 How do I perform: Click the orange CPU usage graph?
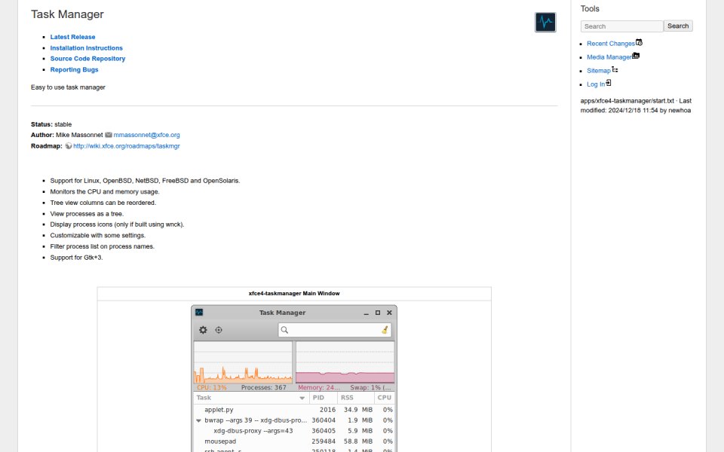click(x=243, y=362)
